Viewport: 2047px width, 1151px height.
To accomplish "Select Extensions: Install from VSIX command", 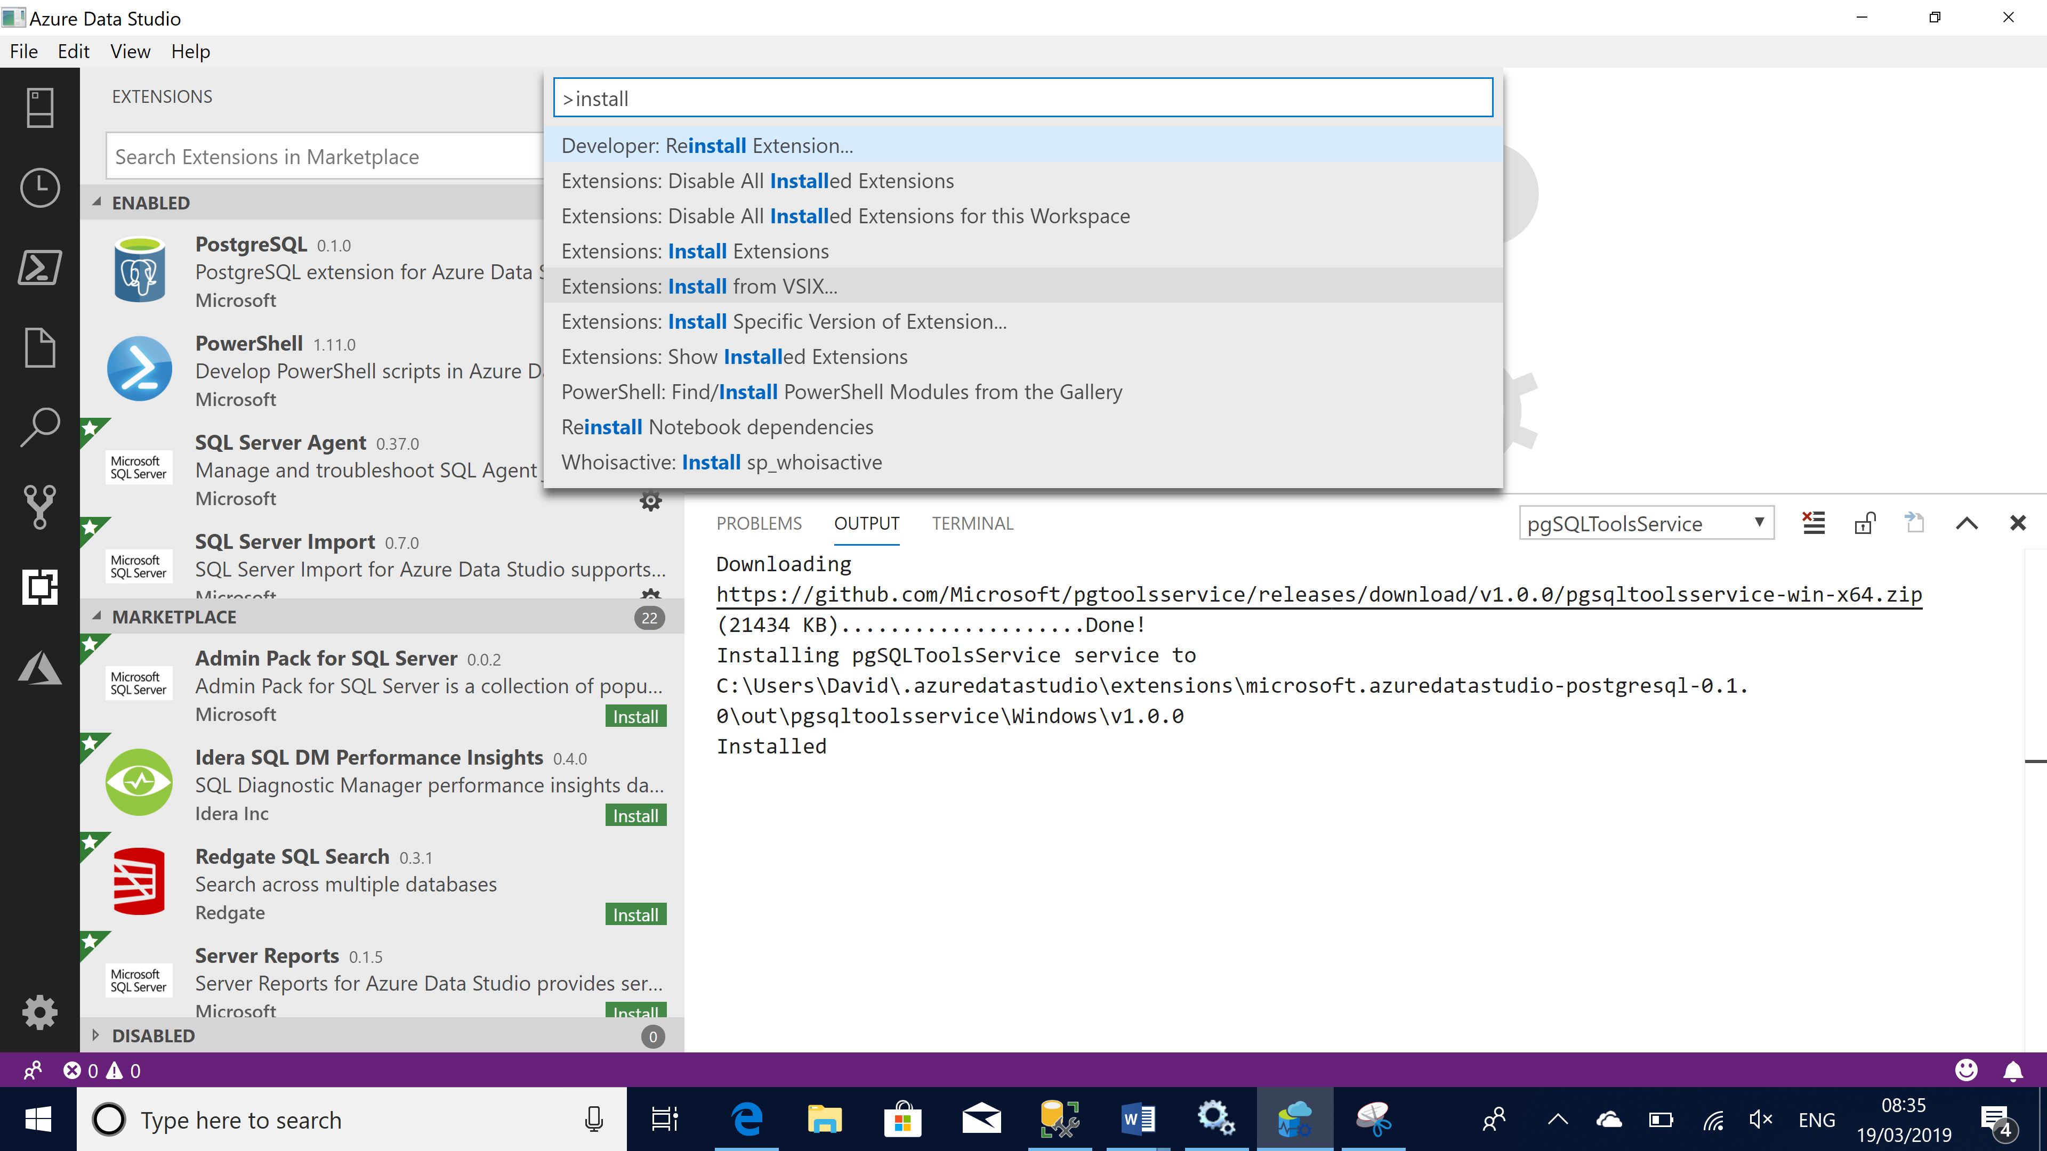I will coord(698,286).
